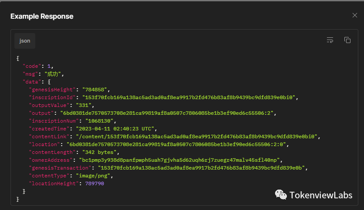
Task: Click the "genesisHeight" key
Action: coord(52,90)
